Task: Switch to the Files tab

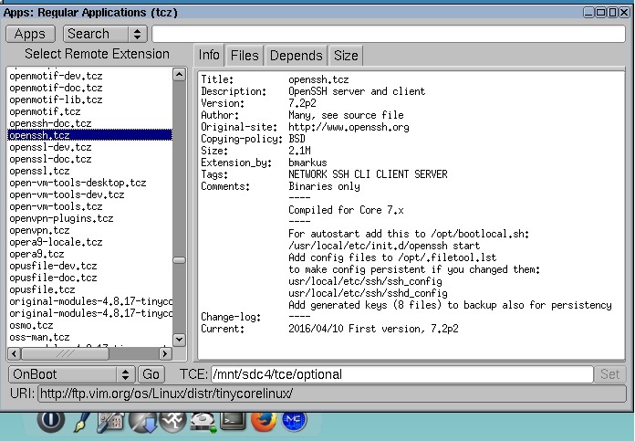Action: [245, 55]
